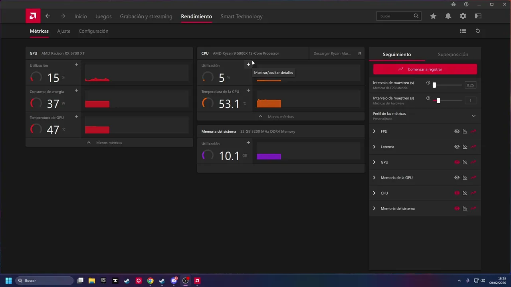Viewport: 511px width, 287px height.
Task: Show details for Temperatura de la CPU plus
Action: point(248,90)
